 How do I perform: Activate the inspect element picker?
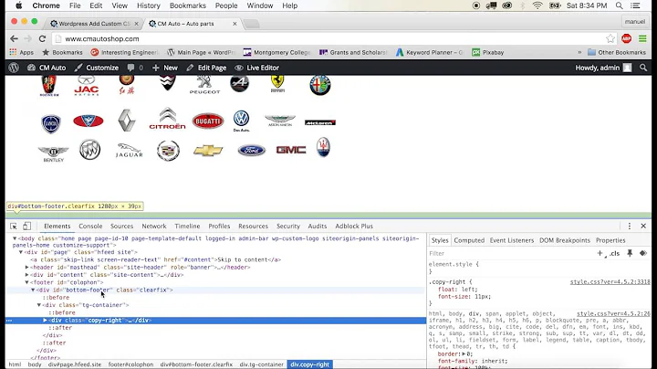point(14,226)
